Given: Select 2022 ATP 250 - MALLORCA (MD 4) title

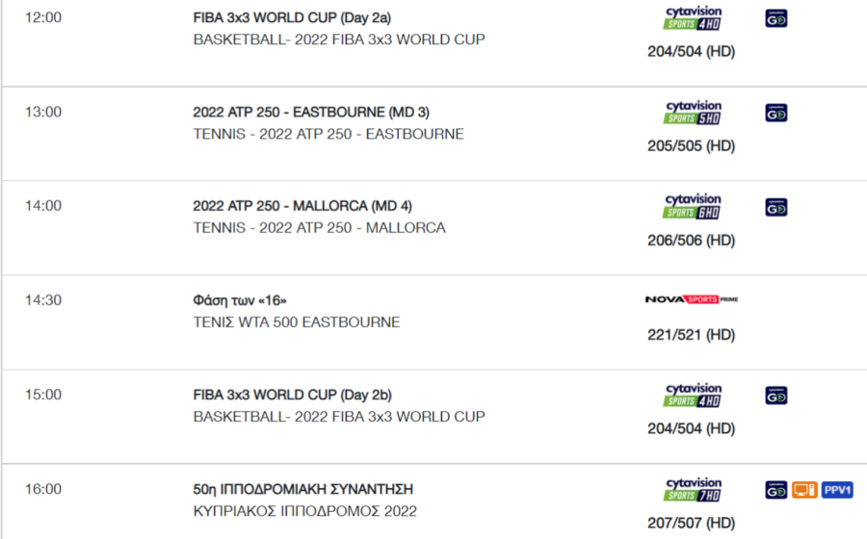Looking at the screenshot, I should [302, 206].
